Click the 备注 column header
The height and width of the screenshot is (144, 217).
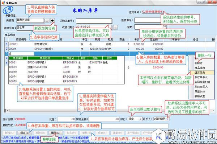tap(196, 40)
